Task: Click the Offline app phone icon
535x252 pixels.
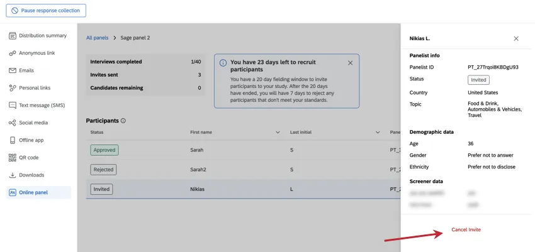Action: (13, 140)
